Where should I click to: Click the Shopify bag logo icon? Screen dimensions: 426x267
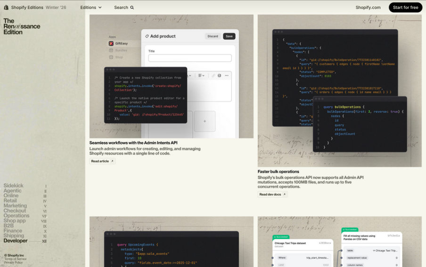pos(6,8)
